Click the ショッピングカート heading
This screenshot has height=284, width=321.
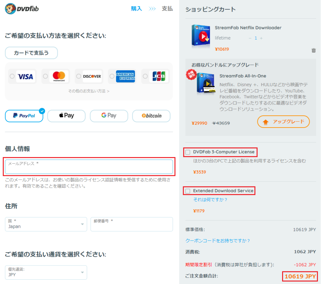coord(210,9)
